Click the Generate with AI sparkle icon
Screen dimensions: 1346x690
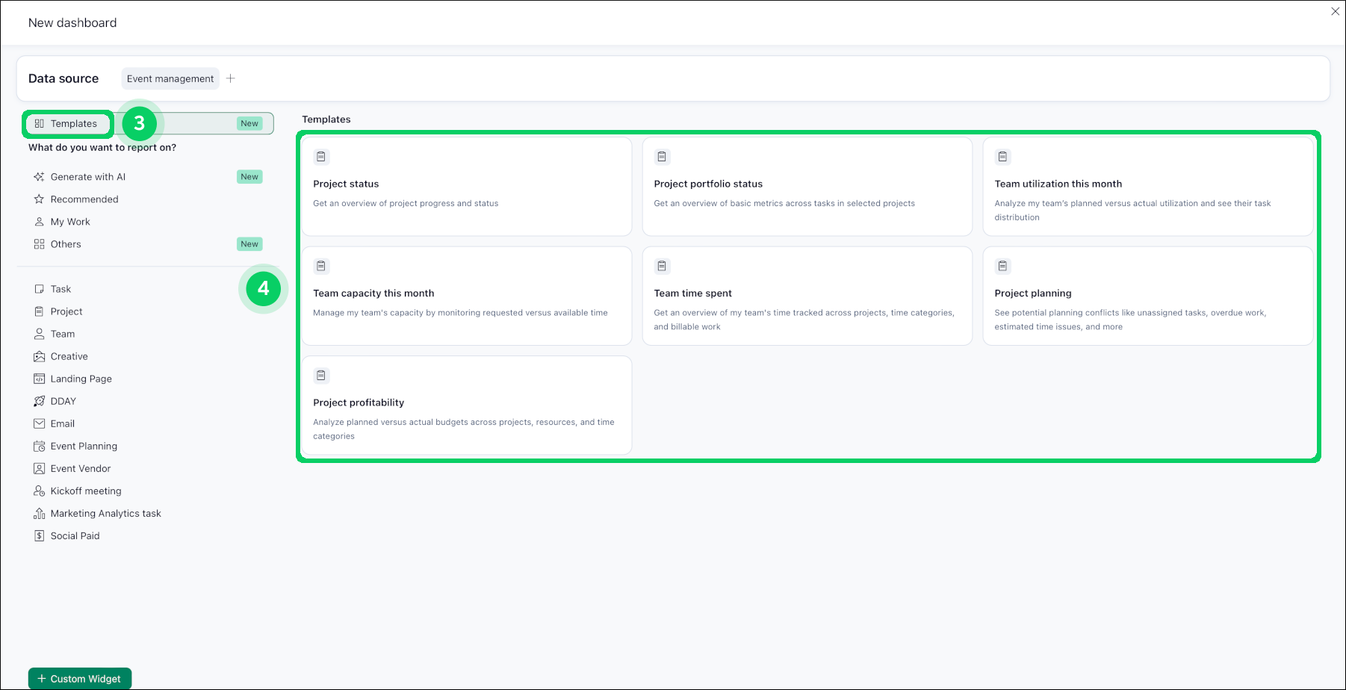39,177
